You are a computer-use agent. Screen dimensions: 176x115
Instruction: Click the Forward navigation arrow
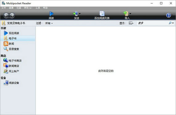click(12, 15)
